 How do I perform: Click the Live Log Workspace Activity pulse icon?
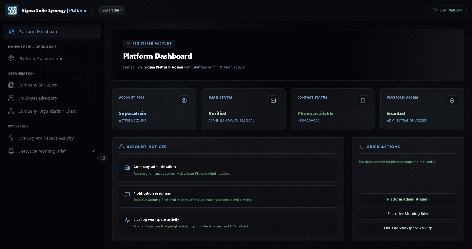pos(11,138)
